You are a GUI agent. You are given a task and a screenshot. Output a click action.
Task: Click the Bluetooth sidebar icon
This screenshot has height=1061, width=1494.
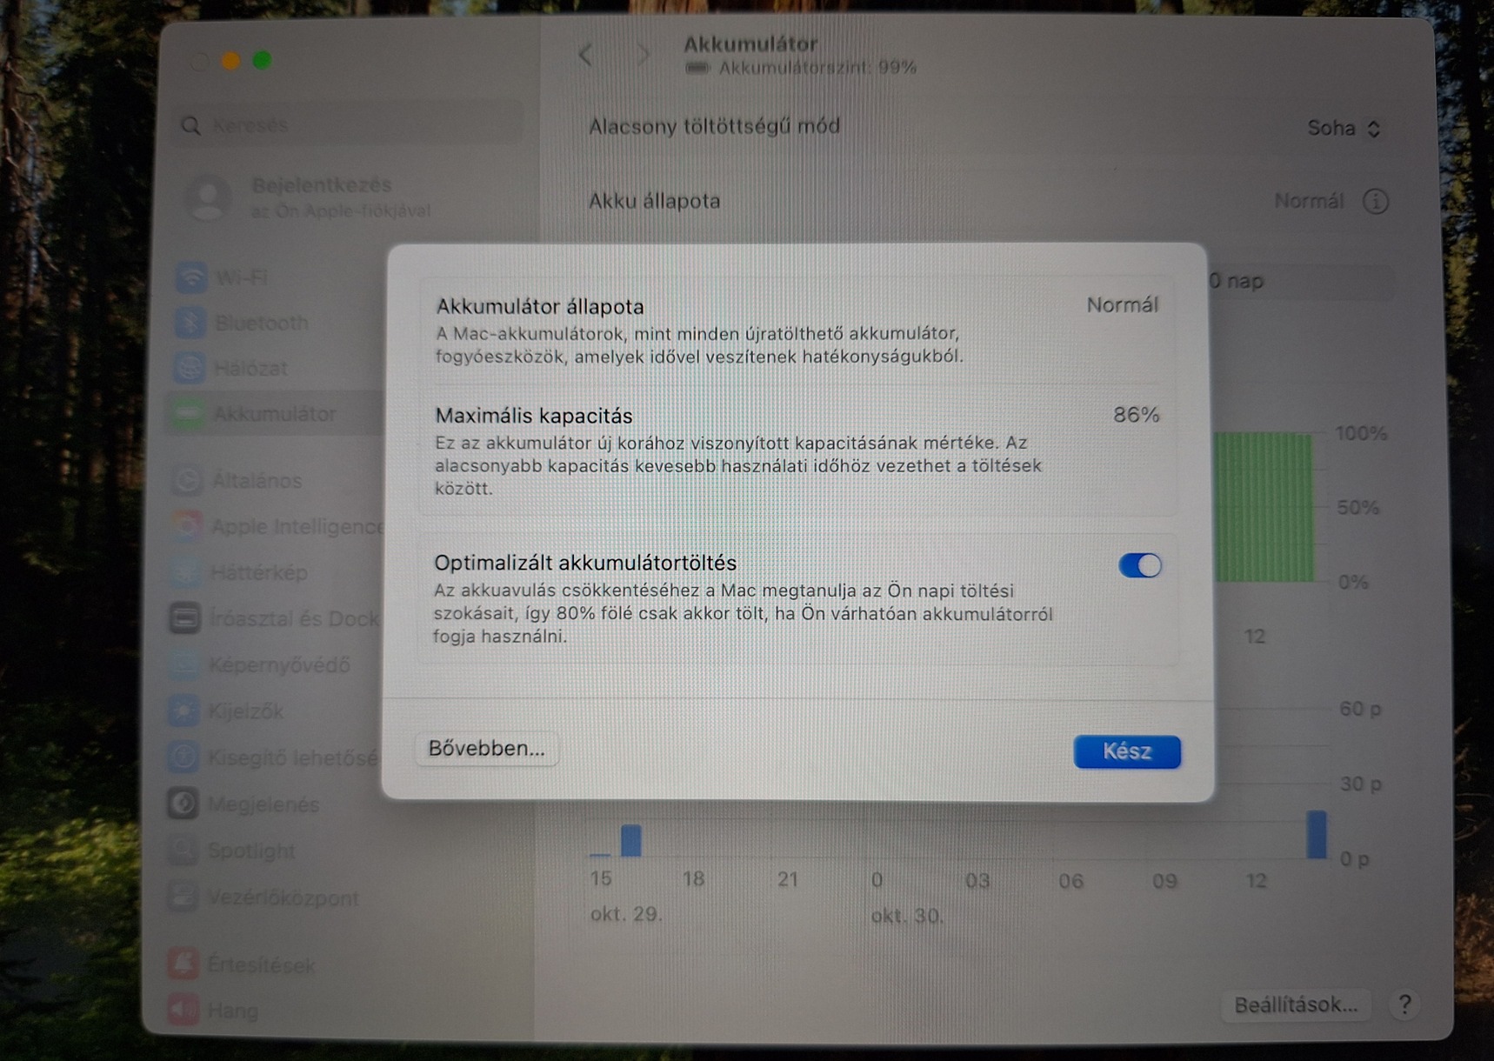[190, 323]
